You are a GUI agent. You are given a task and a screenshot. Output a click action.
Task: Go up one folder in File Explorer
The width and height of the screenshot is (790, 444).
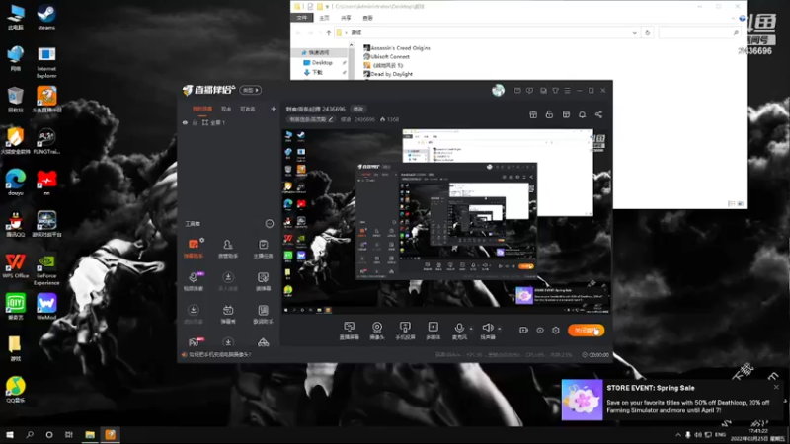point(329,33)
